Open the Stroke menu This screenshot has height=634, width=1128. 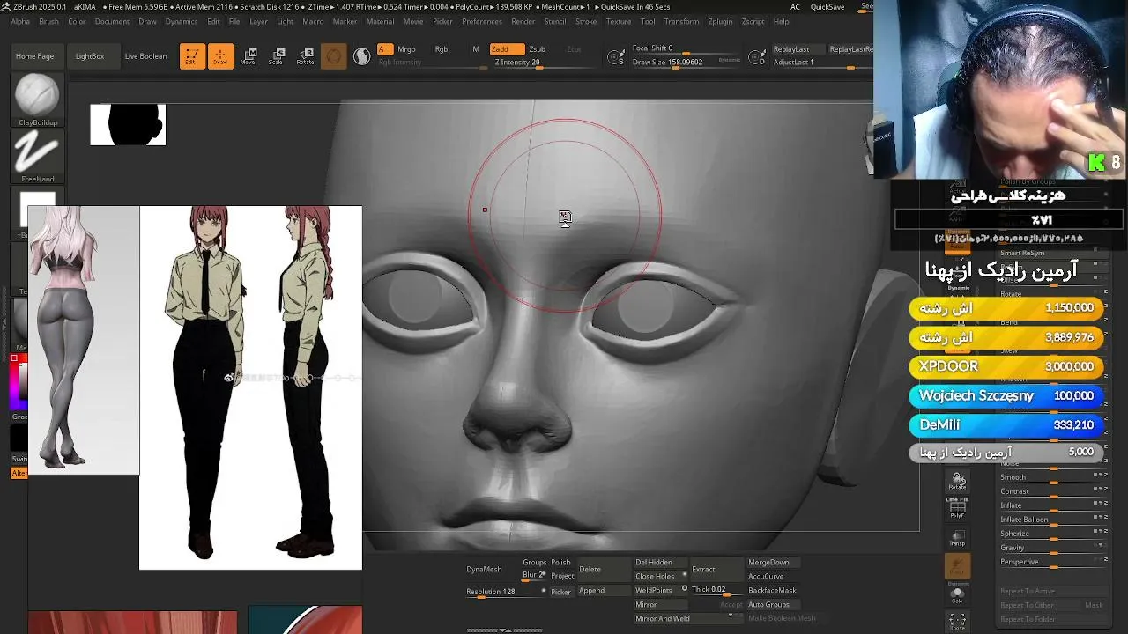pos(586,21)
